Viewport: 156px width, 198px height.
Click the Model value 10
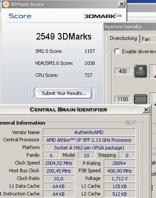point(86,155)
